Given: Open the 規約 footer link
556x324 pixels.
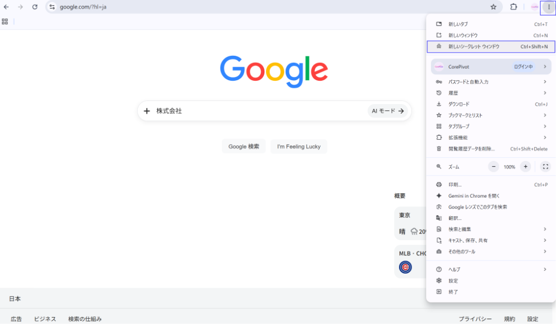Looking at the screenshot, I should (509, 319).
